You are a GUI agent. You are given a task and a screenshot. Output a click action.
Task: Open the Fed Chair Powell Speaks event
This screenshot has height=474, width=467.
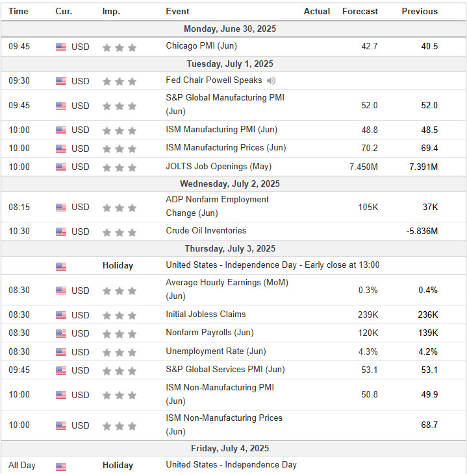tap(214, 80)
